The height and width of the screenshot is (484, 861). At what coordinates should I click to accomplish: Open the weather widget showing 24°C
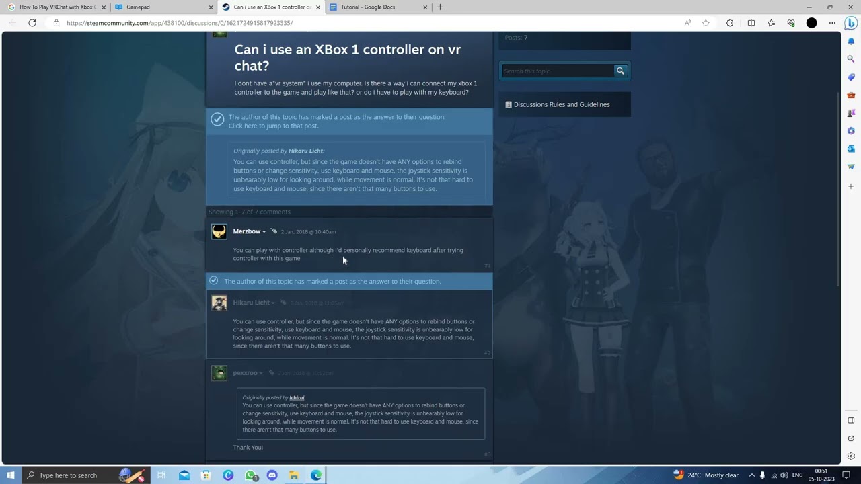tap(706, 475)
